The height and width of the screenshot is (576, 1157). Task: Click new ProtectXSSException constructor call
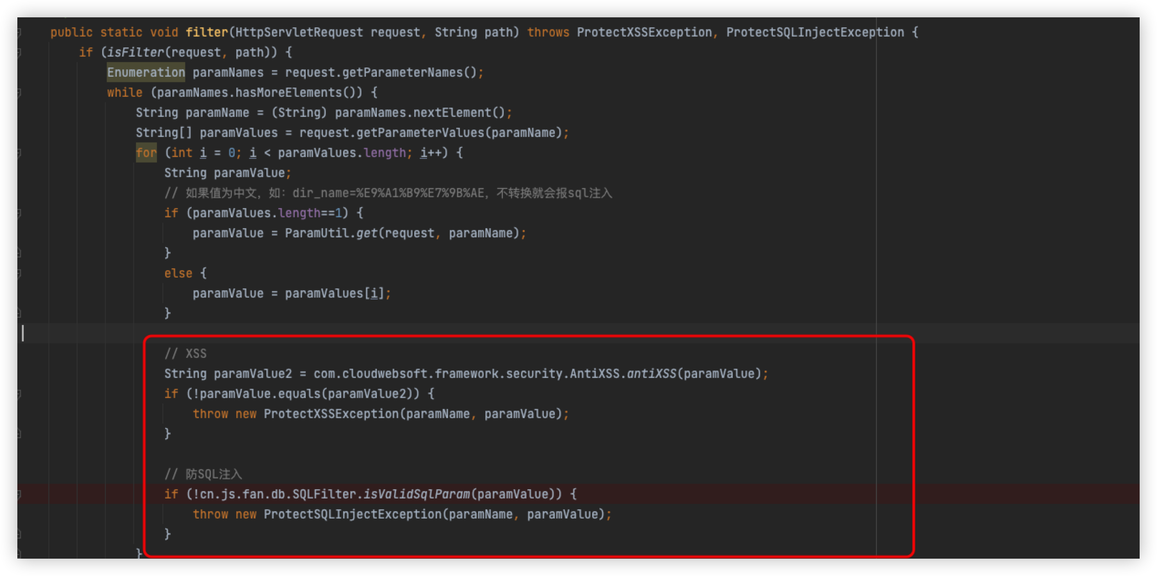[331, 414]
